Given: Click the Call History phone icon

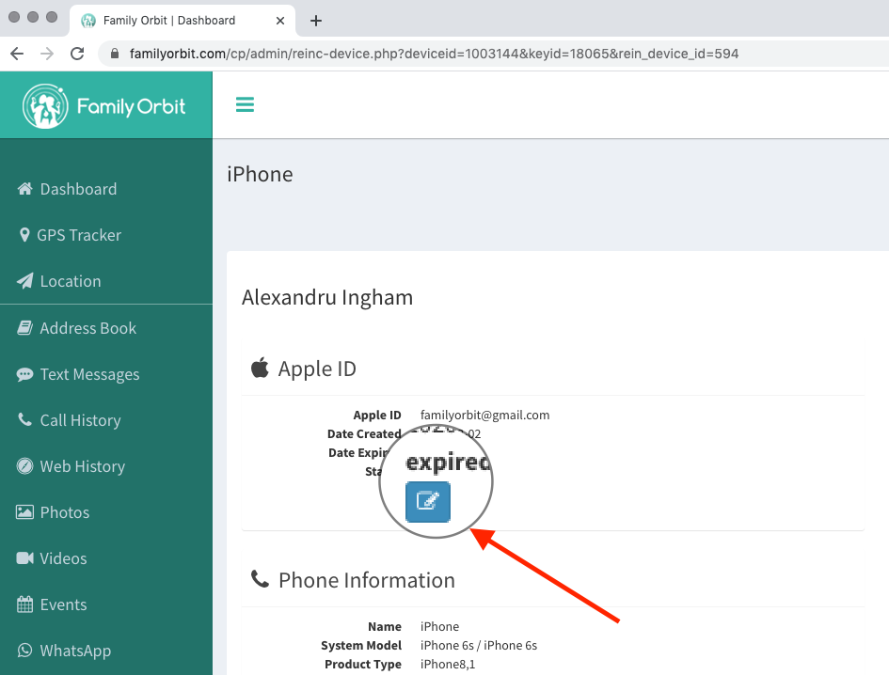Looking at the screenshot, I should [x=25, y=420].
